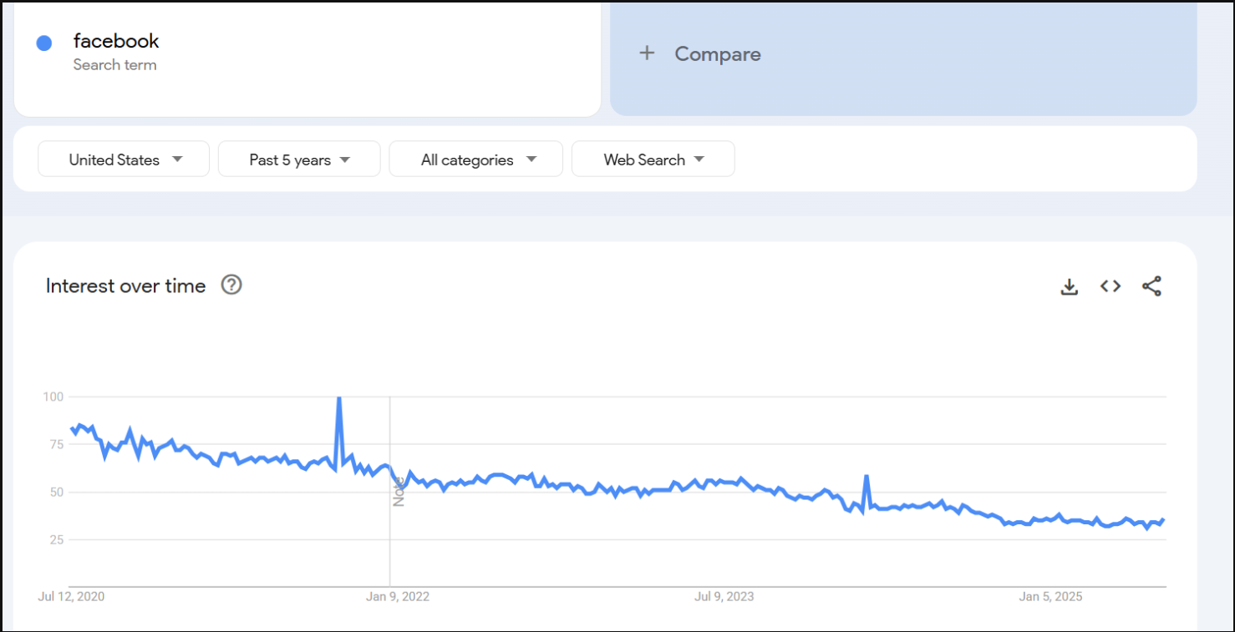Screen dimensions: 1235x632
Task: Select the blue dot next to facebook term
Action: point(43,43)
